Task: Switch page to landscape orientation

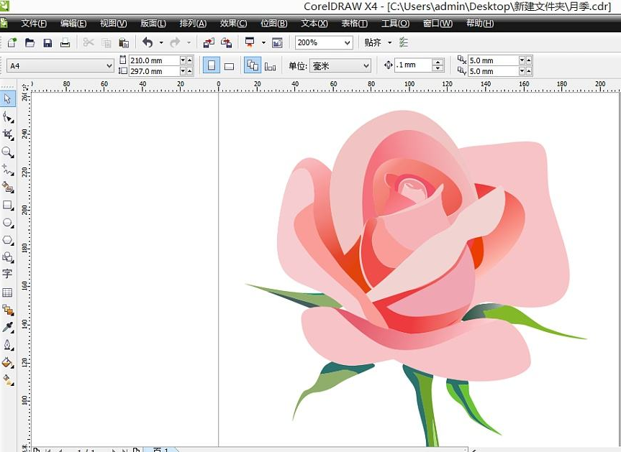Action: click(229, 66)
